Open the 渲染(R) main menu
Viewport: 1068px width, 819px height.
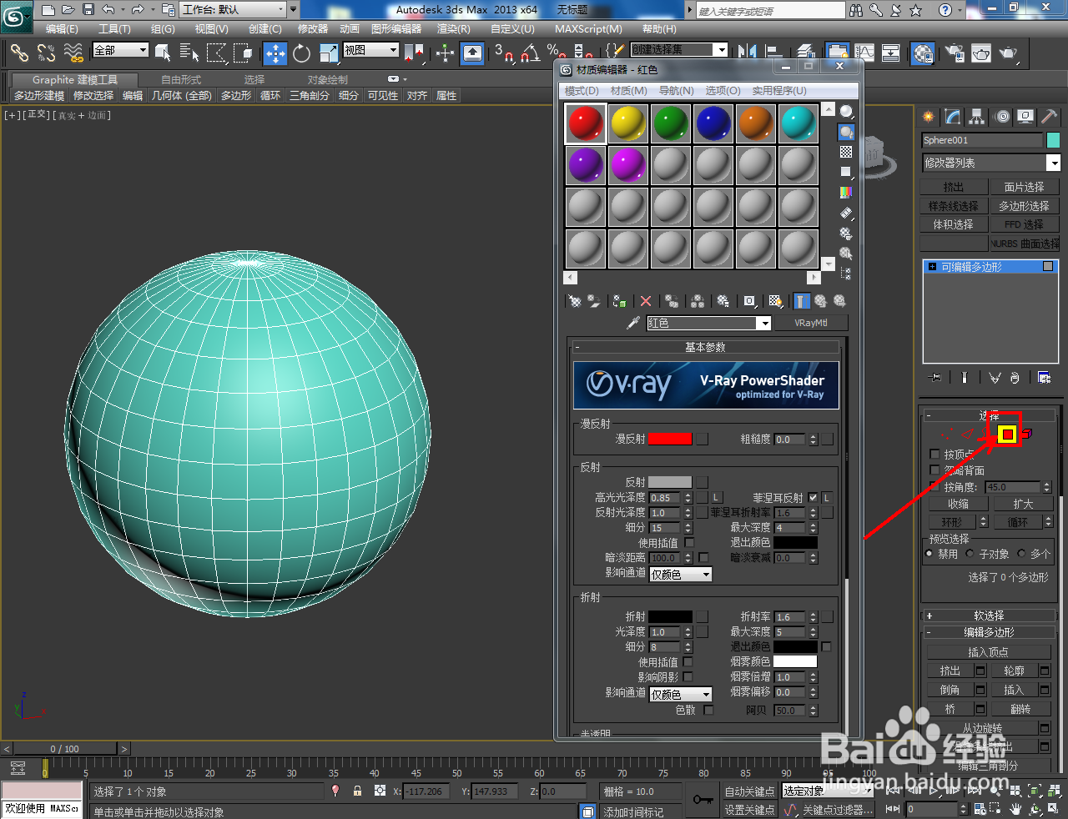[x=453, y=29]
